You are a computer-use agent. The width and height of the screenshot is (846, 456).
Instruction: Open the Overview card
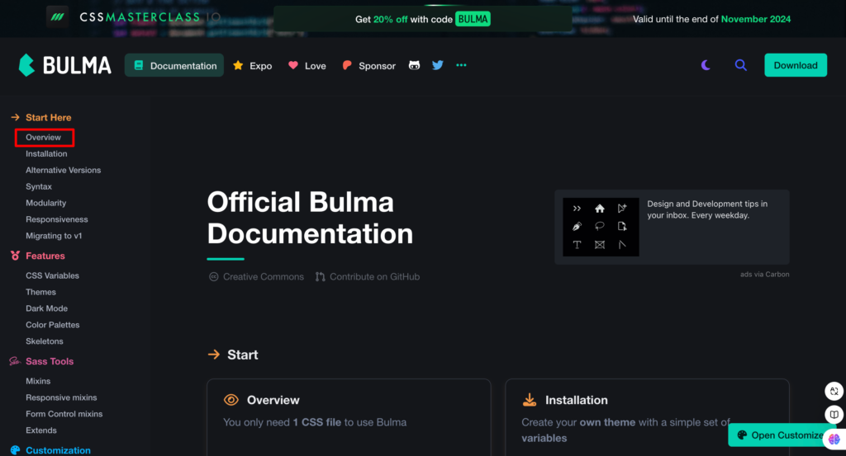pyautogui.click(x=349, y=417)
